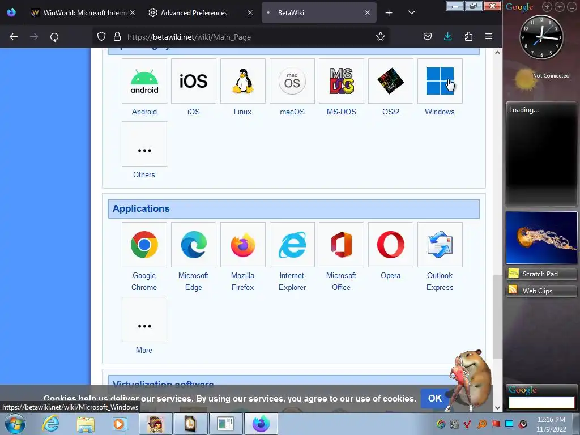
Task: Open Windows Media Player on taskbar
Action: [119, 424]
